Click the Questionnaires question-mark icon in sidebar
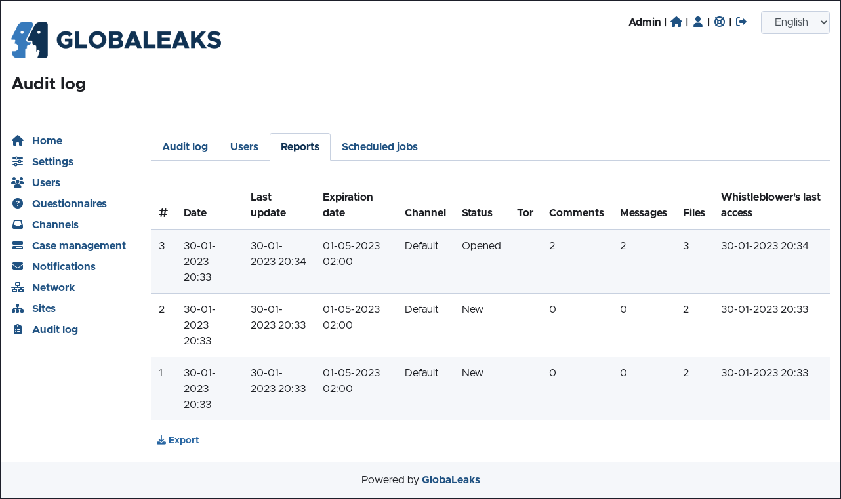841x499 pixels. [18, 203]
